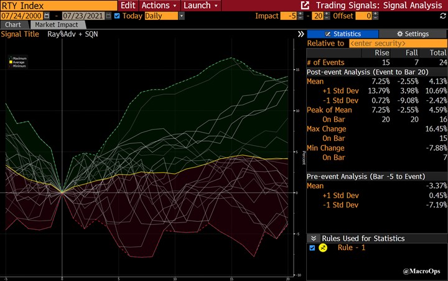Viewport: 448px width, 281px height.
Task: Switch to the Chart tab
Action: click(13, 25)
